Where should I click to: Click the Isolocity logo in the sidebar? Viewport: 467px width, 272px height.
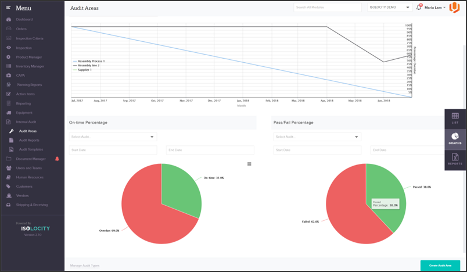point(35,228)
